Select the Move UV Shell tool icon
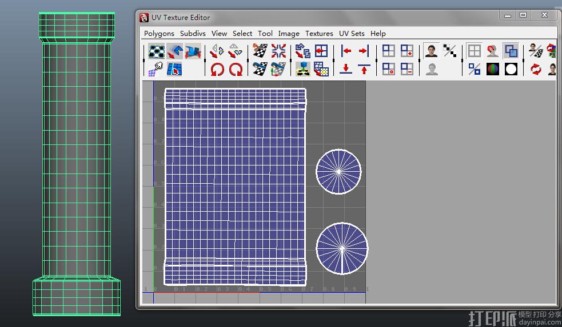 point(175,51)
